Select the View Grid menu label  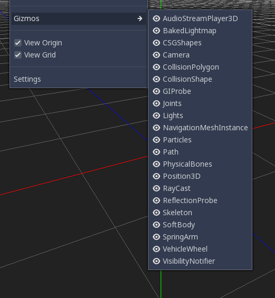point(40,55)
